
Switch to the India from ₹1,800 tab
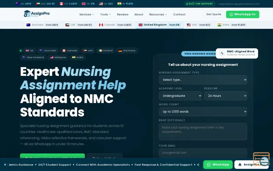[x=232, y=25]
